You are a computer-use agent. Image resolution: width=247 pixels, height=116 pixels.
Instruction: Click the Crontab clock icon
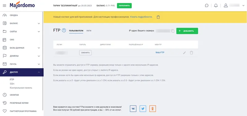pyautogui.click(x=5, y=95)
